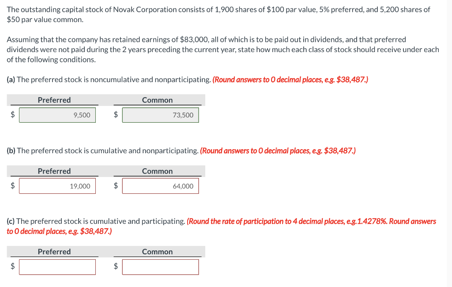Click the empty Common input for part (c)
452x287 pixels.
coord(160,267)
